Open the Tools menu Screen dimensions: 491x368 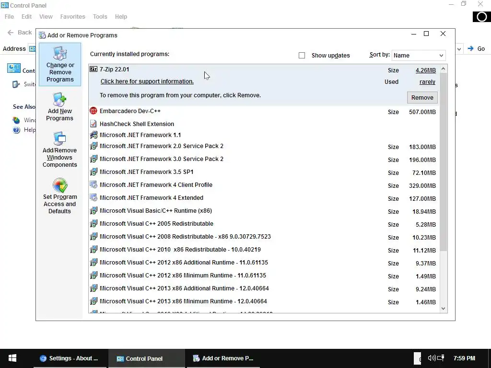(100, 17)
